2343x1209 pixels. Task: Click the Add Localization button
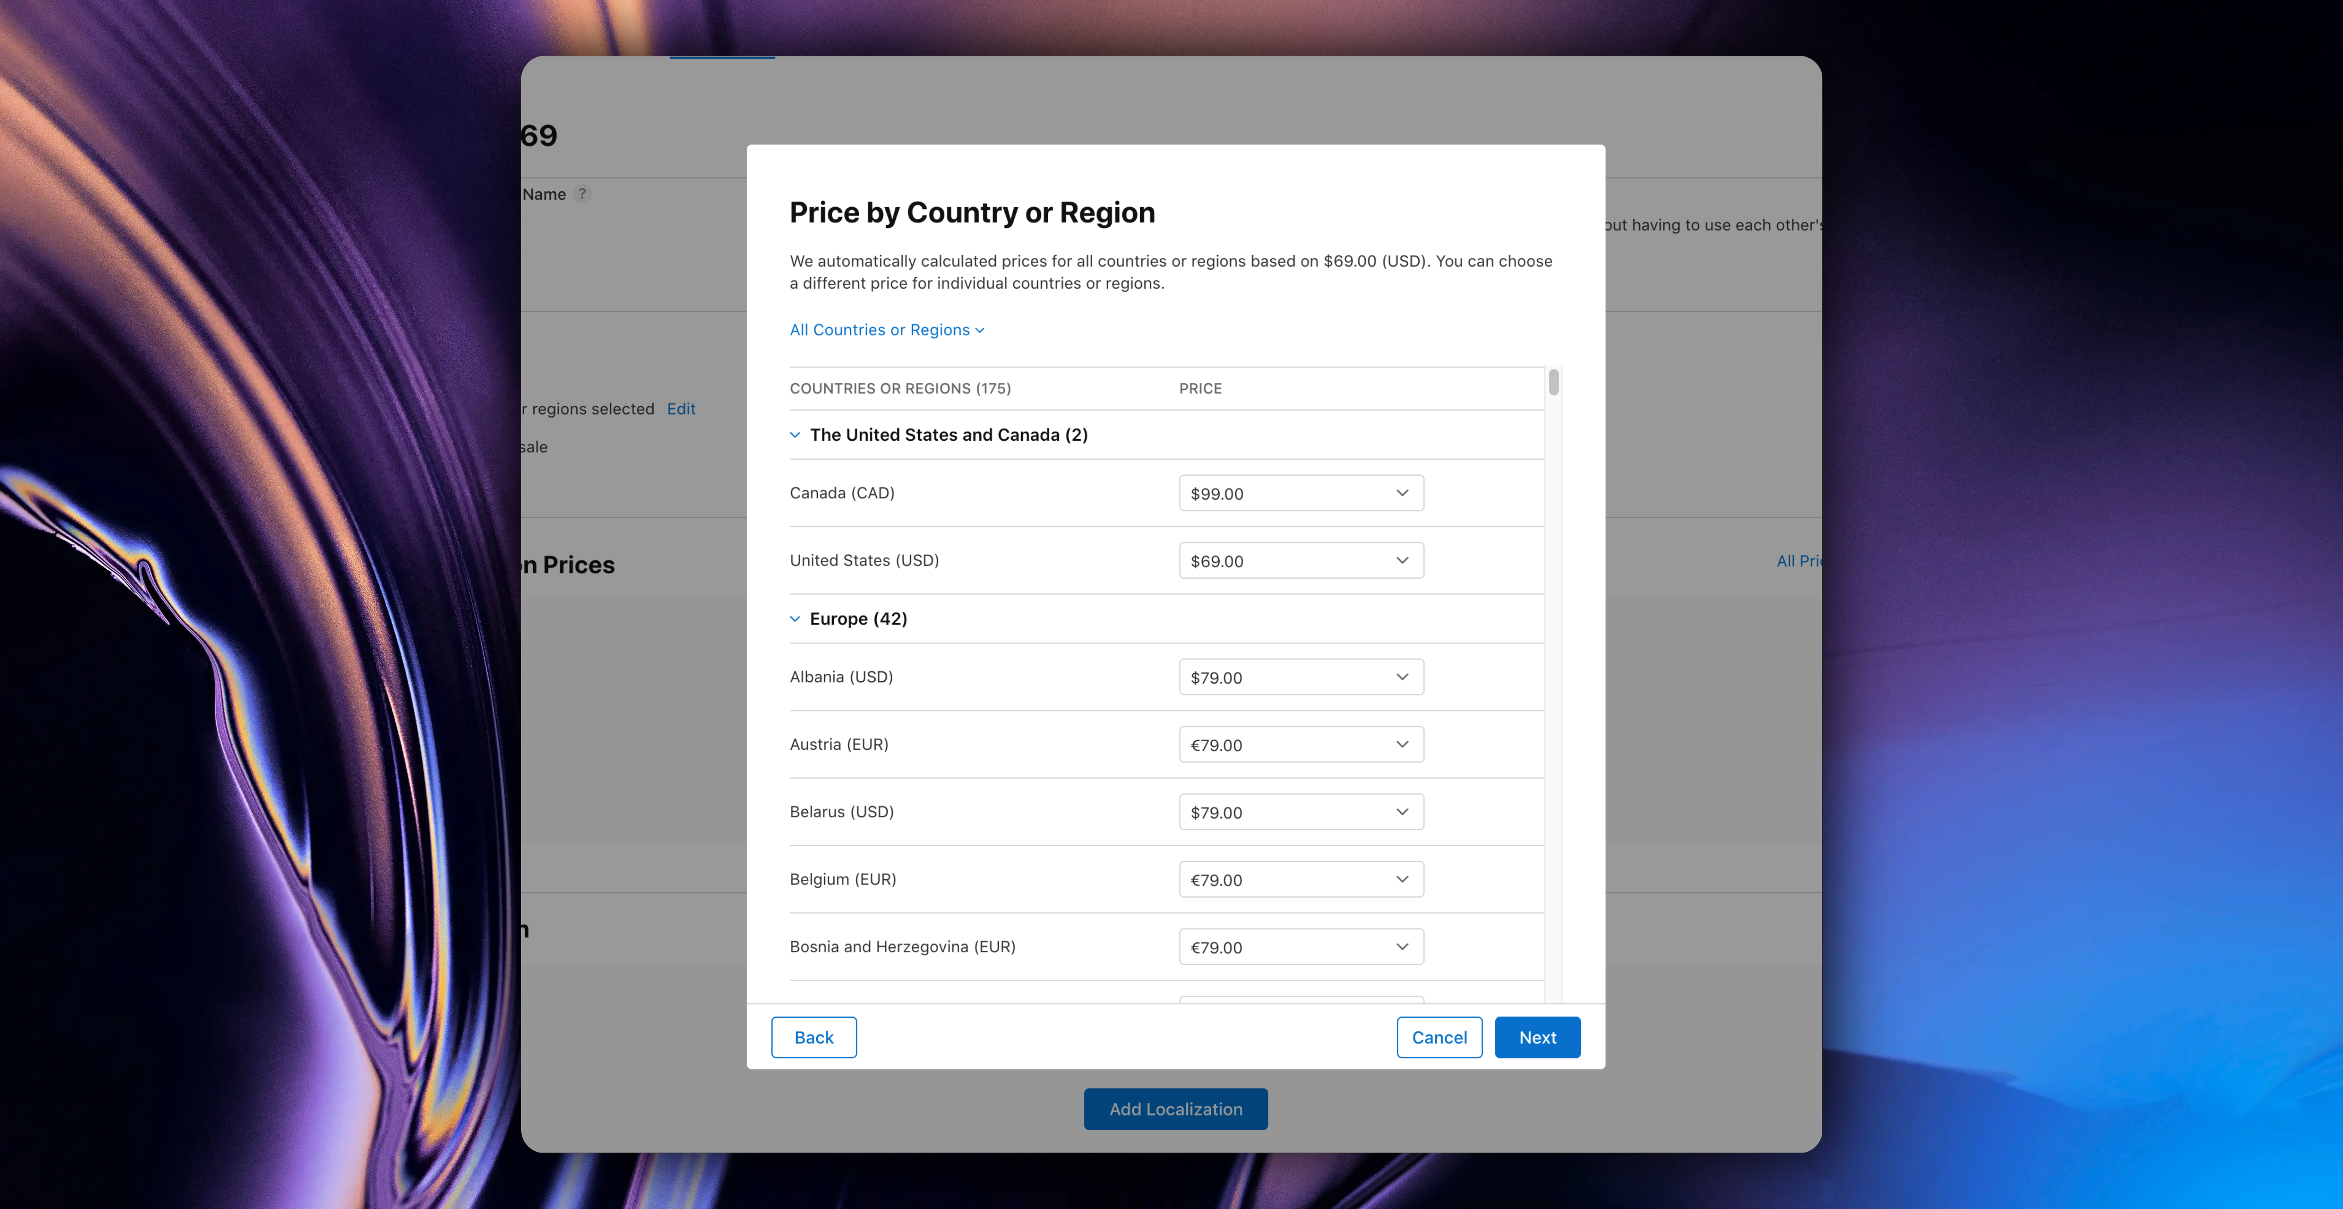(1175, 1109)
